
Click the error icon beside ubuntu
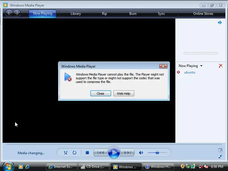tap(178, 72)
